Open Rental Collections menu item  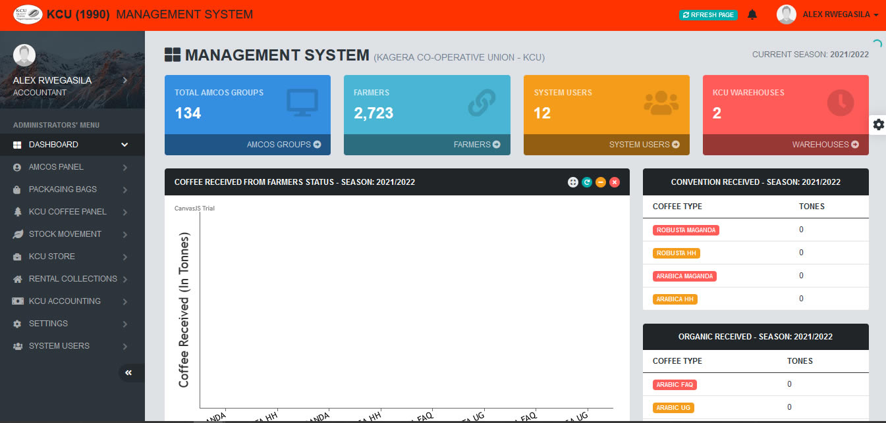72,279
